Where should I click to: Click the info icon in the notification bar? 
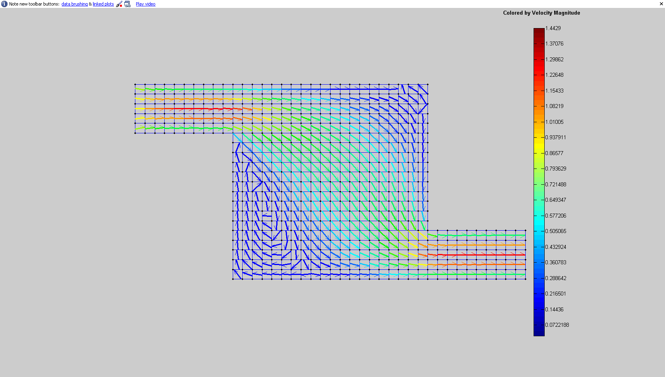pyautogui.click(x=4, y=4)
